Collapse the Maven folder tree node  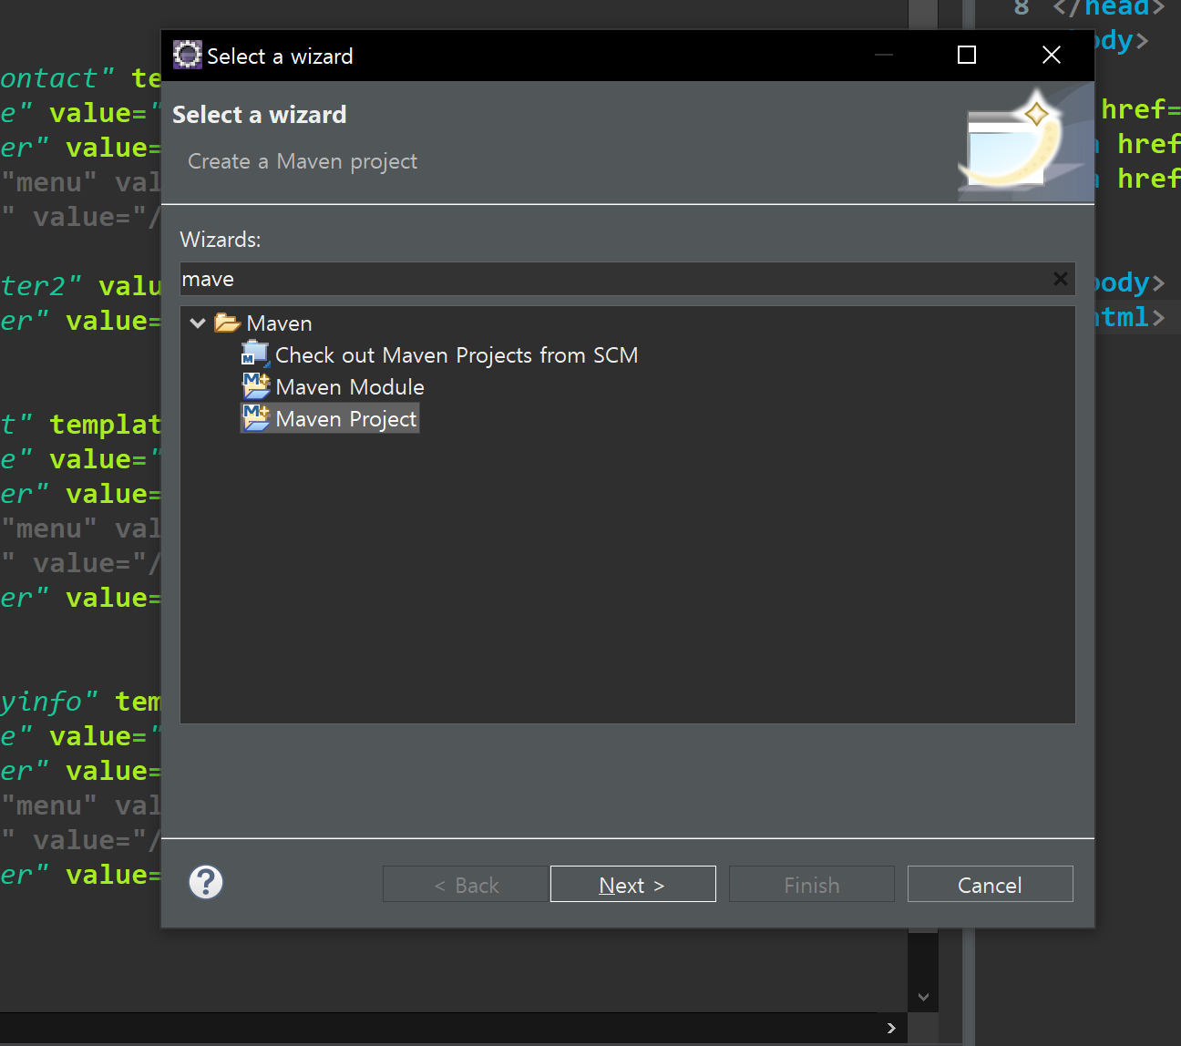point(198,323)
